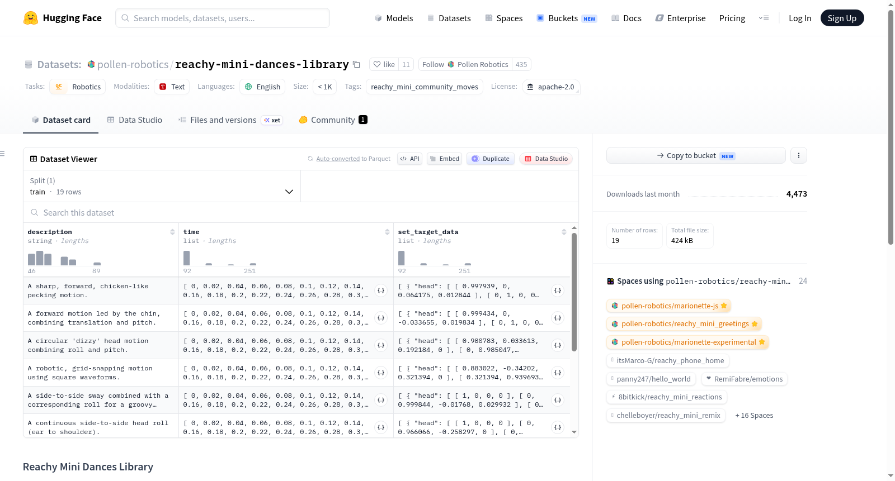
Task: Click the dataset table vertical scrollbar
Action: [574, 292]
